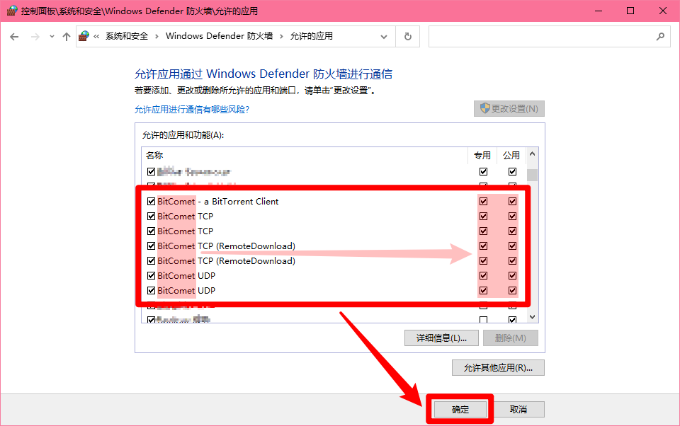Click the list scrollbar down arrow

[532, 317]
